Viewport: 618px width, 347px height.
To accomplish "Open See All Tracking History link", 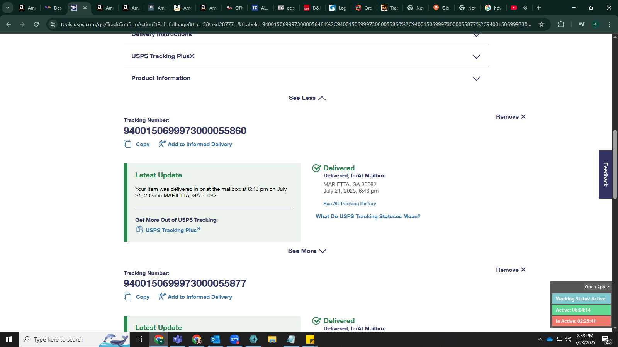I will (350, 204).
